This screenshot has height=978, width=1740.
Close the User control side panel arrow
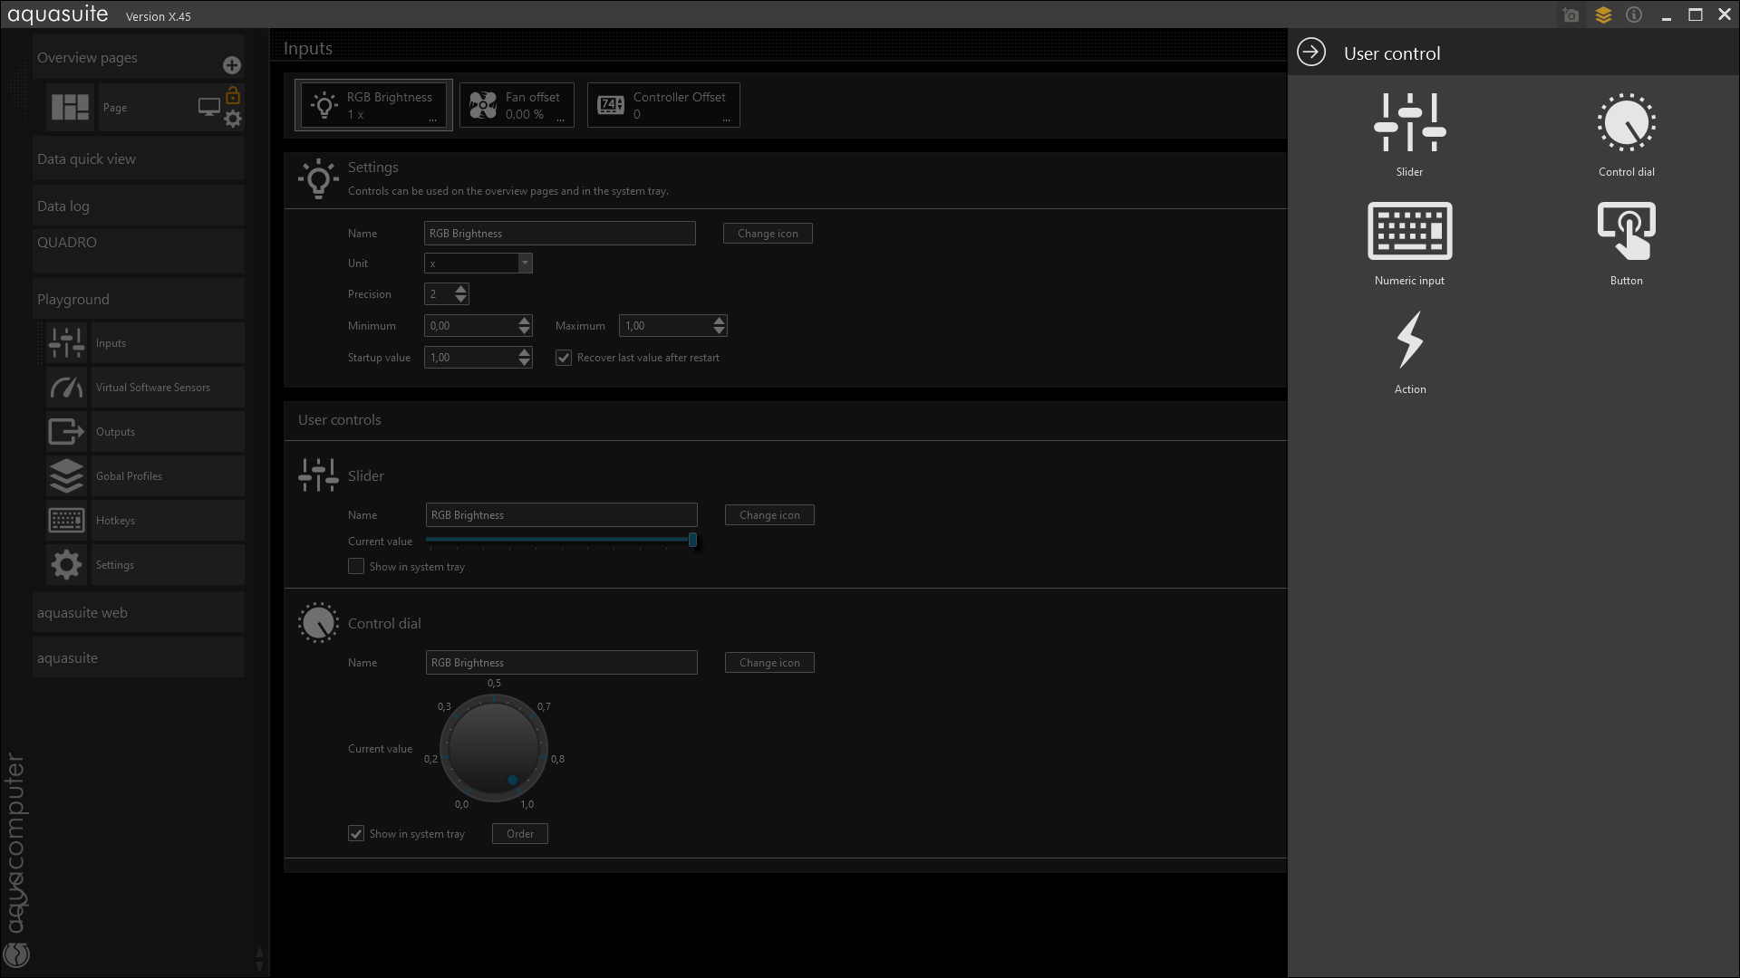1311,53
